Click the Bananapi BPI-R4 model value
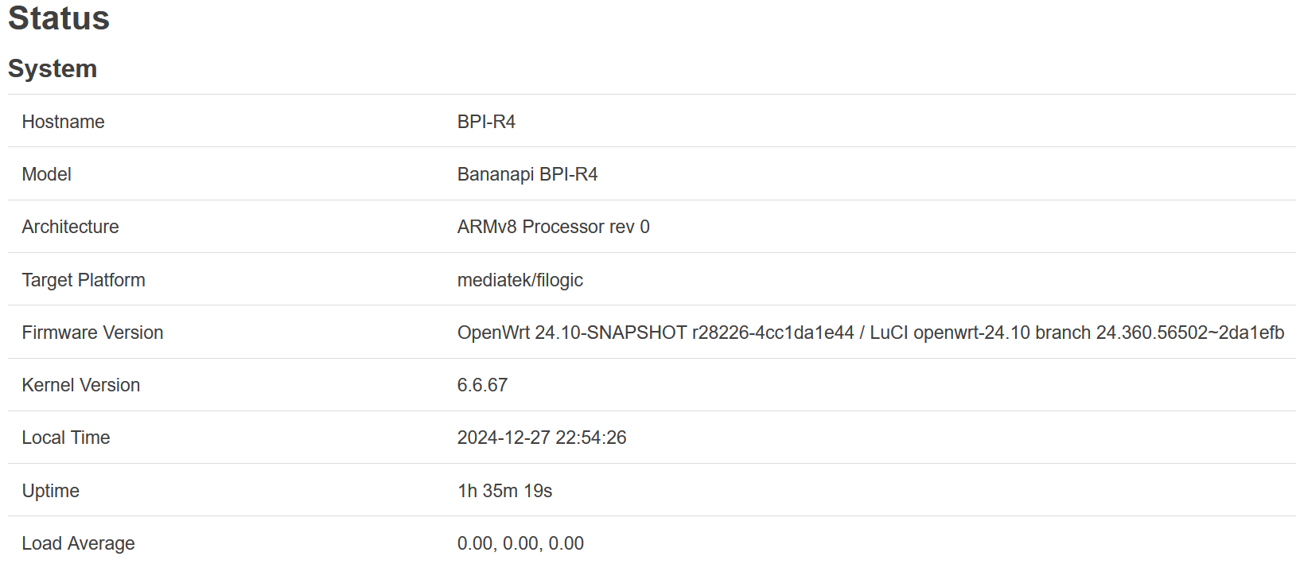Screen dimensions: 1296x564 [x=527, y=174]
